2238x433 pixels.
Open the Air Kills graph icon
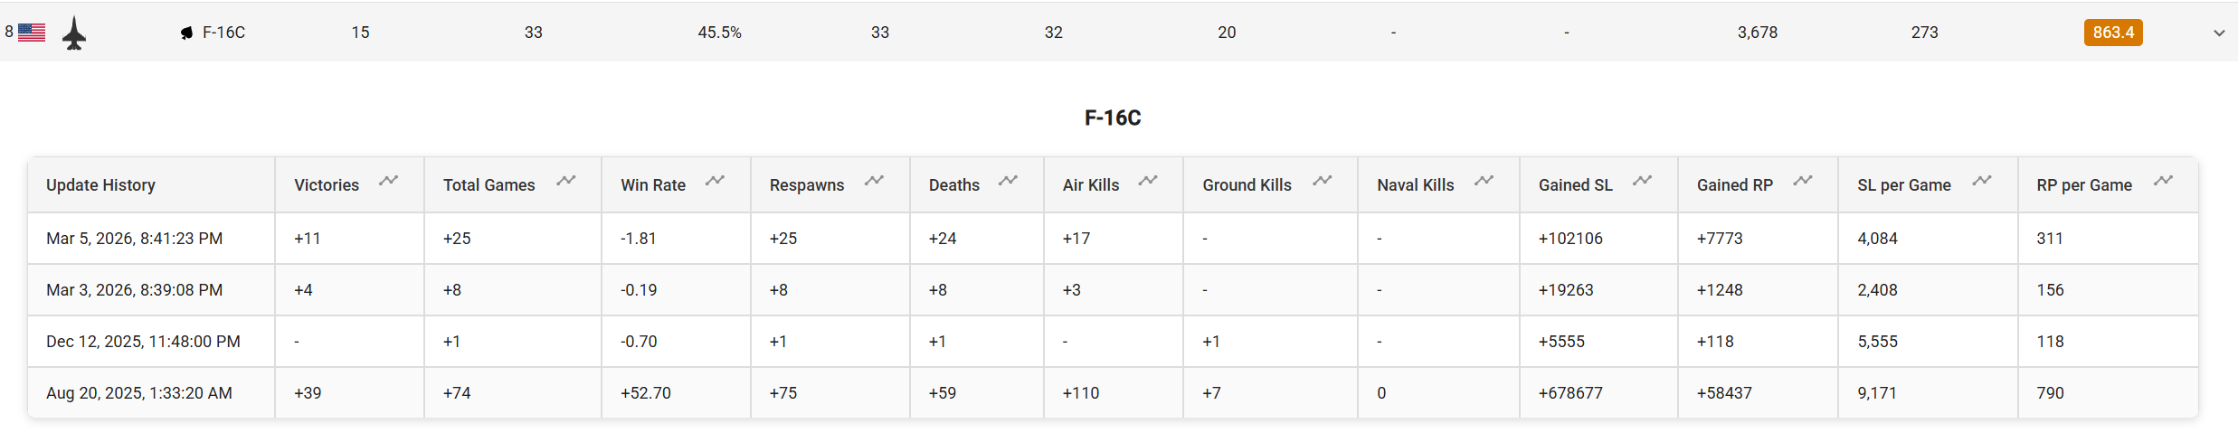point(1148,181)
